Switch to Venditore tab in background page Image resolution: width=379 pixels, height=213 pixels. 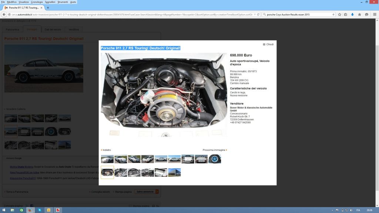[74, 30]
